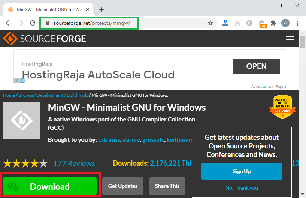Viewport: 306px width, 198px height.
Task: Go to Home breadcrumb
Action: [x=9, y=95]
